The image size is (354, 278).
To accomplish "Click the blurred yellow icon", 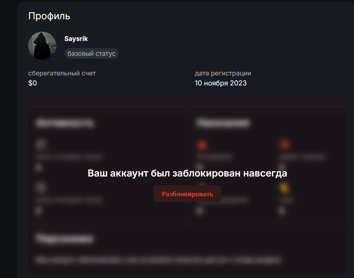I will pyautogui.click(x=284, y=188).
